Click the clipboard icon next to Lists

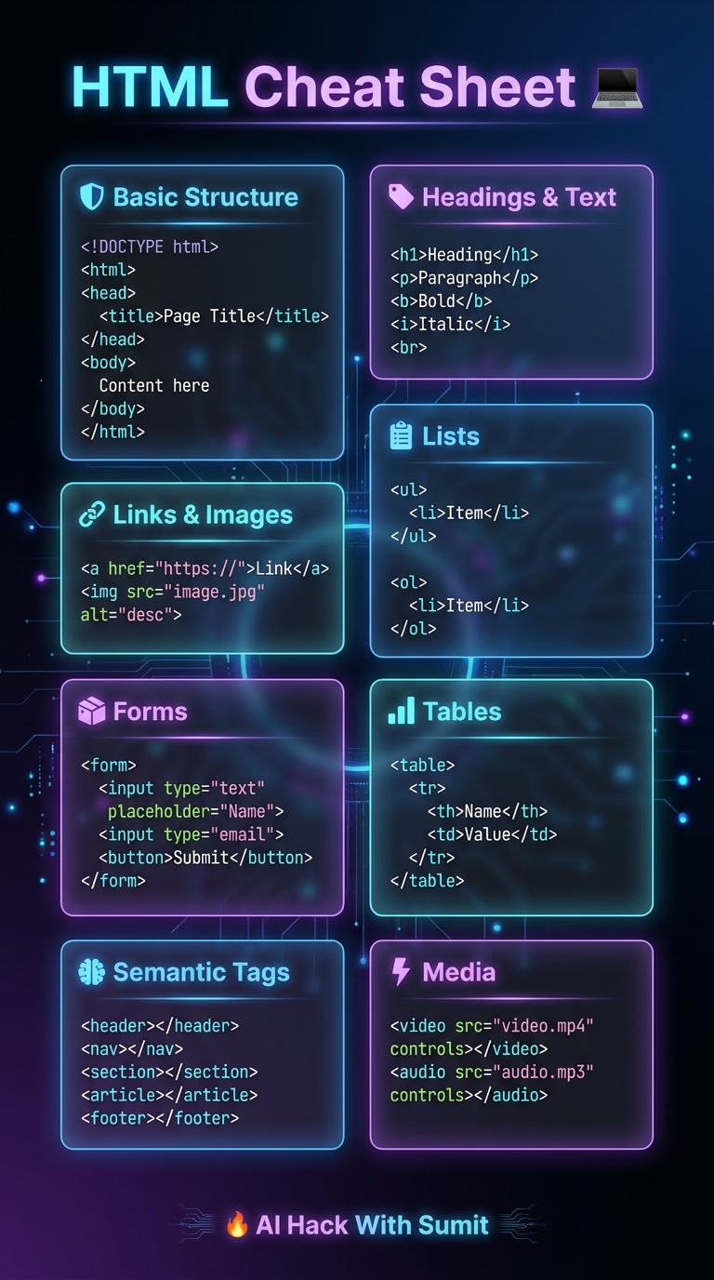point(401,436)
